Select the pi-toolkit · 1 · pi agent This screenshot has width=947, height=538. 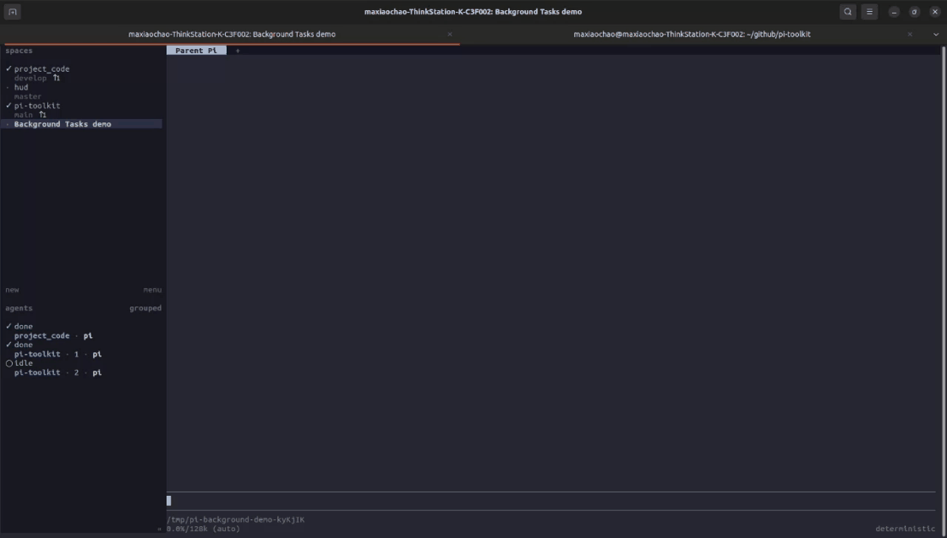(58, 354)
